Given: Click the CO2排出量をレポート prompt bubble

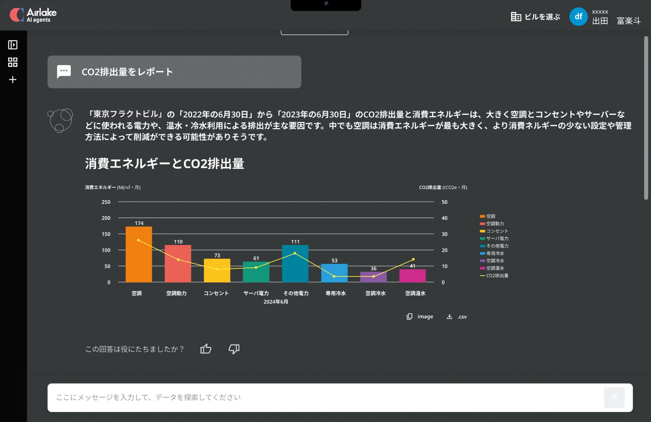Looking at the screenshot, I should point(174,72).
